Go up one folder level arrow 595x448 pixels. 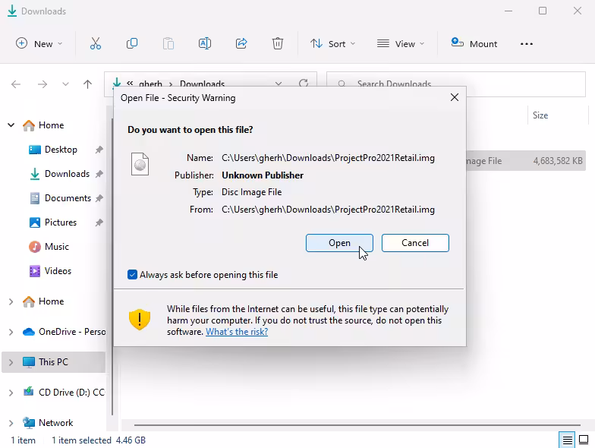click(x=88, y=84)
